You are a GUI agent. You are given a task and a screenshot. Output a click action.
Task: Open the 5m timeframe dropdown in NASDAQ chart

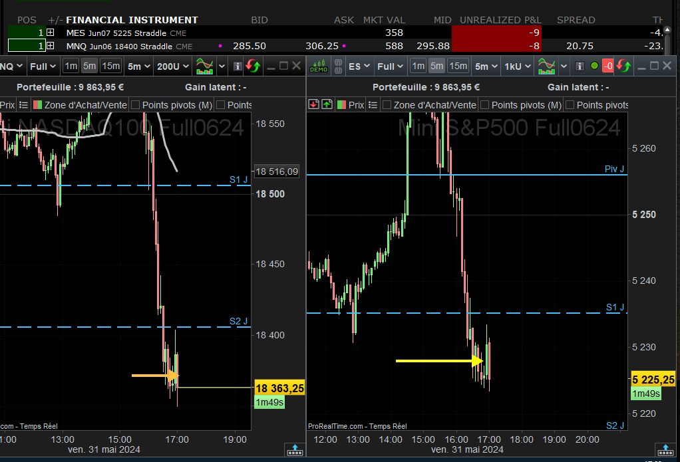pyautogui.click(x=139, y=66)
